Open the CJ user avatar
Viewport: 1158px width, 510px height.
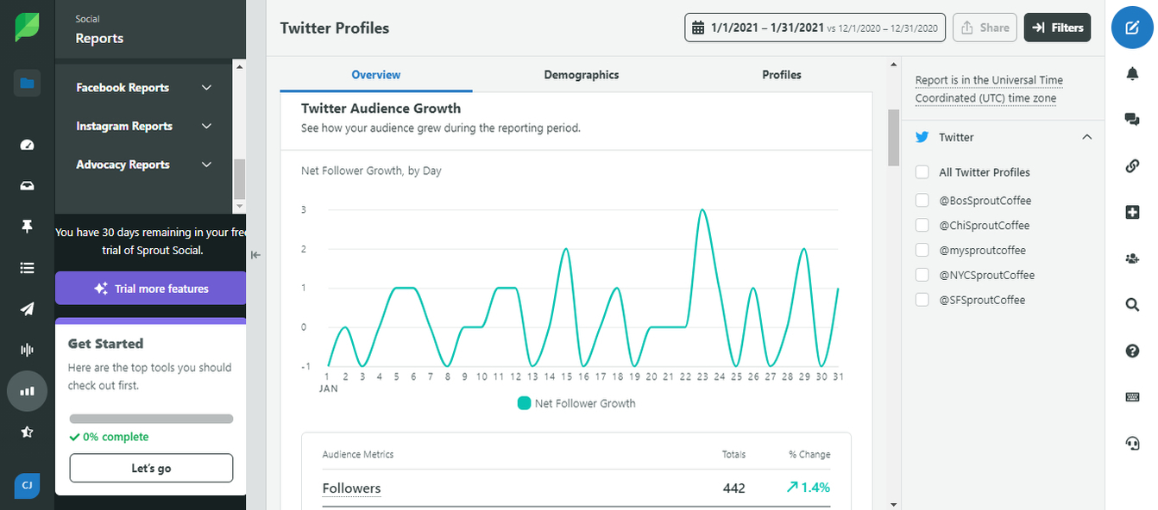point(27,486)
